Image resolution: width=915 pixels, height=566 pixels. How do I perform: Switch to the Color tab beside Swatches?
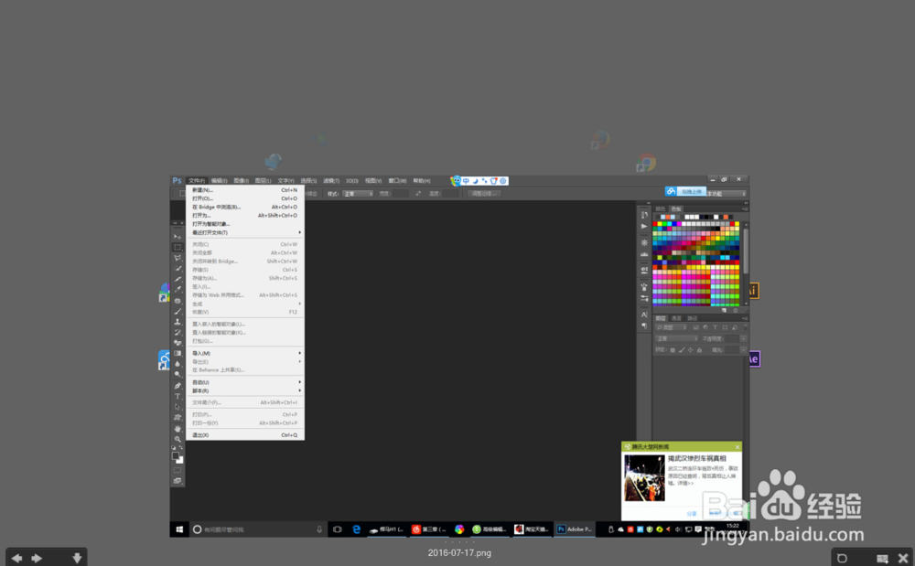[x=661, y=208]
